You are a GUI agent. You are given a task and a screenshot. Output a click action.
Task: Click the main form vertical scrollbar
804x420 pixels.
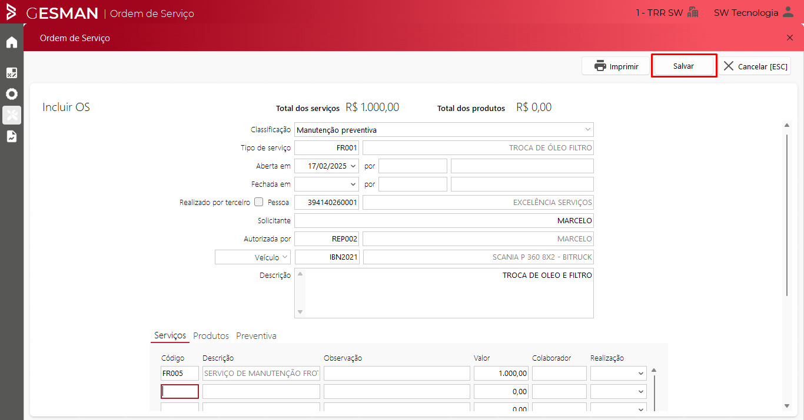coord(787,214)
